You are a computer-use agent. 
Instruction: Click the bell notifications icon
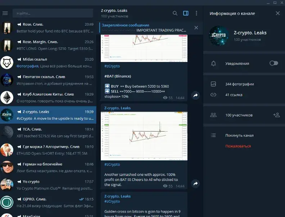(213, 63)
